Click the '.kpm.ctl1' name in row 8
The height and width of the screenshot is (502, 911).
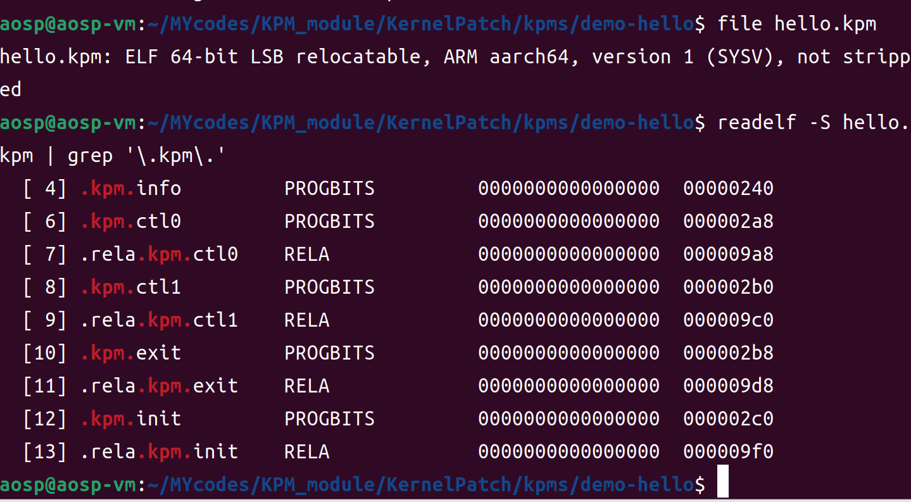(131, 287)
